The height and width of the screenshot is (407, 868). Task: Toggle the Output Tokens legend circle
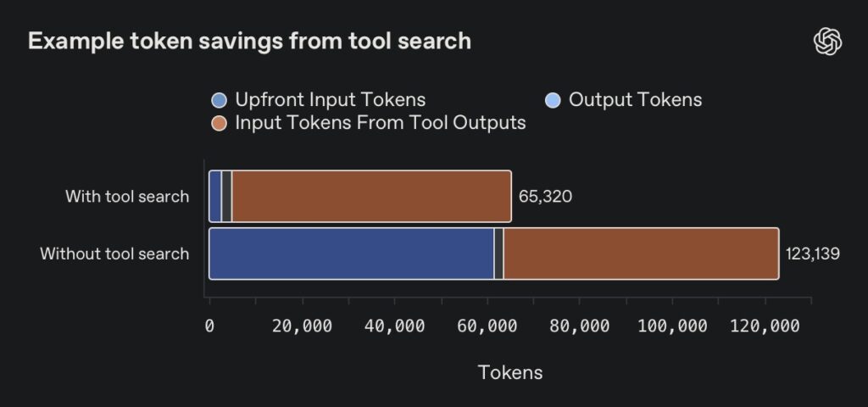point(553,100)
